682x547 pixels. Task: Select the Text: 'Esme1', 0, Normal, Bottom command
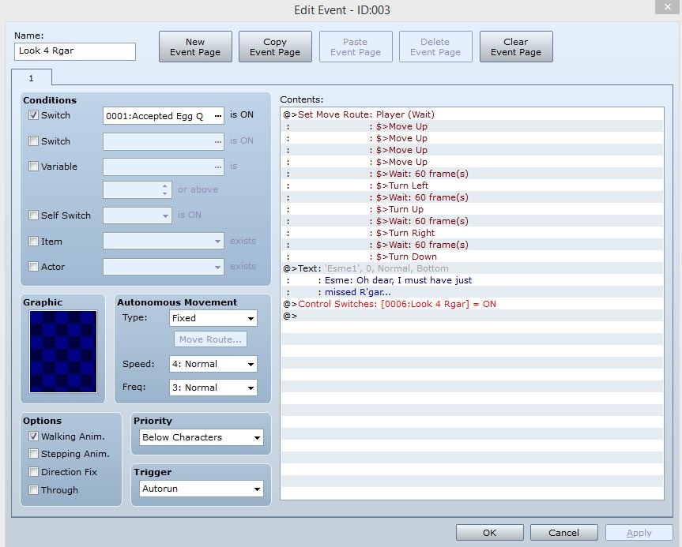pos(473,268)
